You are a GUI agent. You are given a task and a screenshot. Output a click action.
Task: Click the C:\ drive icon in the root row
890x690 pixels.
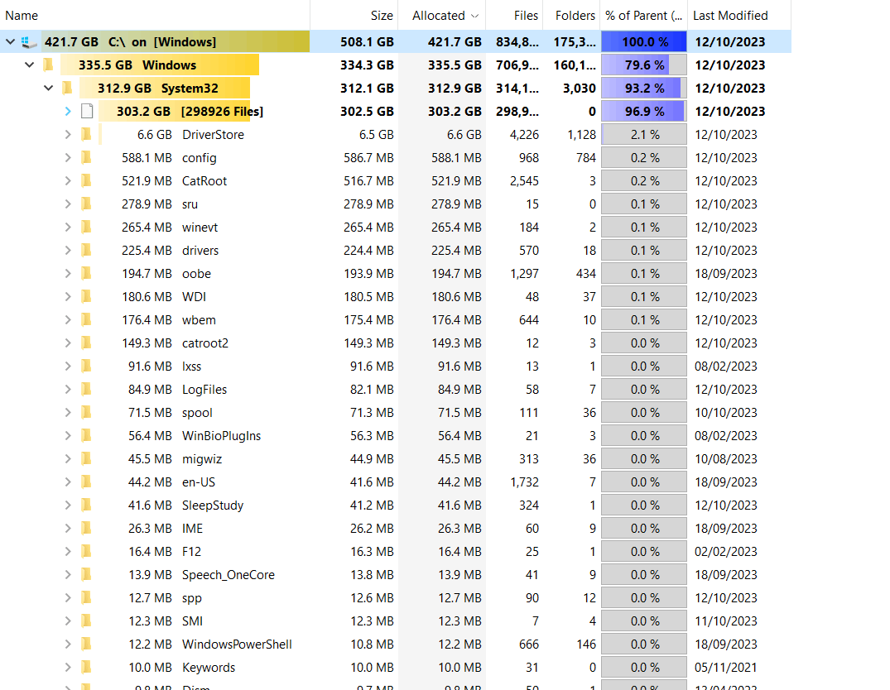pos(28,42)
